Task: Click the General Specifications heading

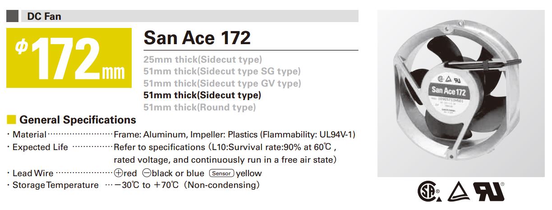Action: click(78, 120)
